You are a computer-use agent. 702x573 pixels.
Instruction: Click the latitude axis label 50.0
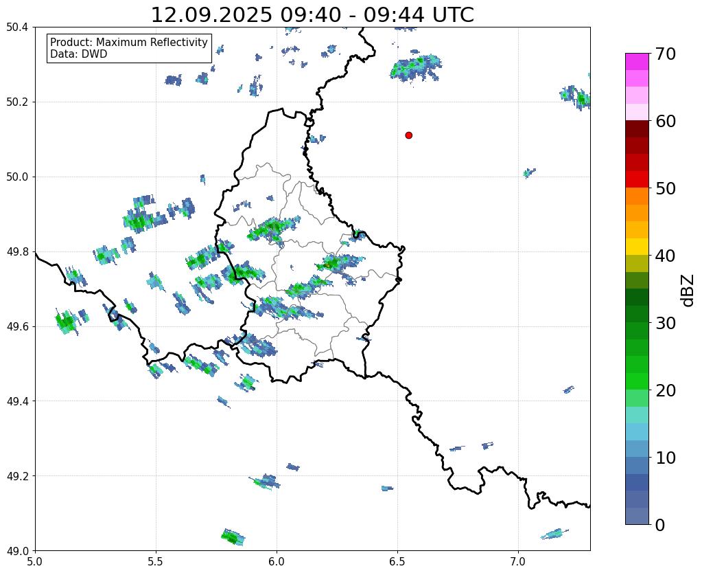(18, 177)
